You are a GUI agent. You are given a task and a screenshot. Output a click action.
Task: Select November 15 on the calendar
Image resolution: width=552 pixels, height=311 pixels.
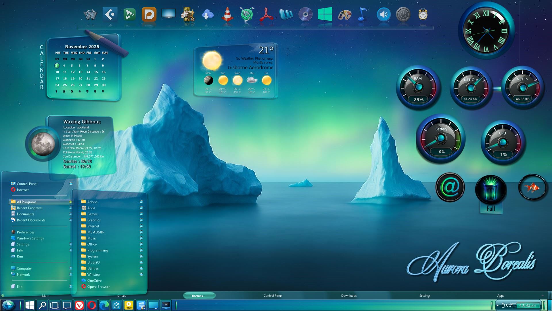96,72
